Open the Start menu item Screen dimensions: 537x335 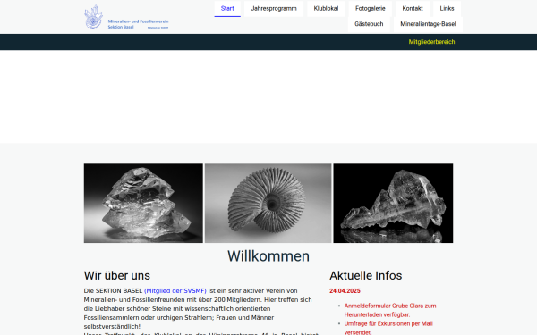tap(227, 9)
